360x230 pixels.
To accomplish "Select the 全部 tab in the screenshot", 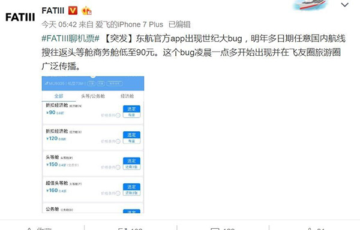I will click(59, 96).
